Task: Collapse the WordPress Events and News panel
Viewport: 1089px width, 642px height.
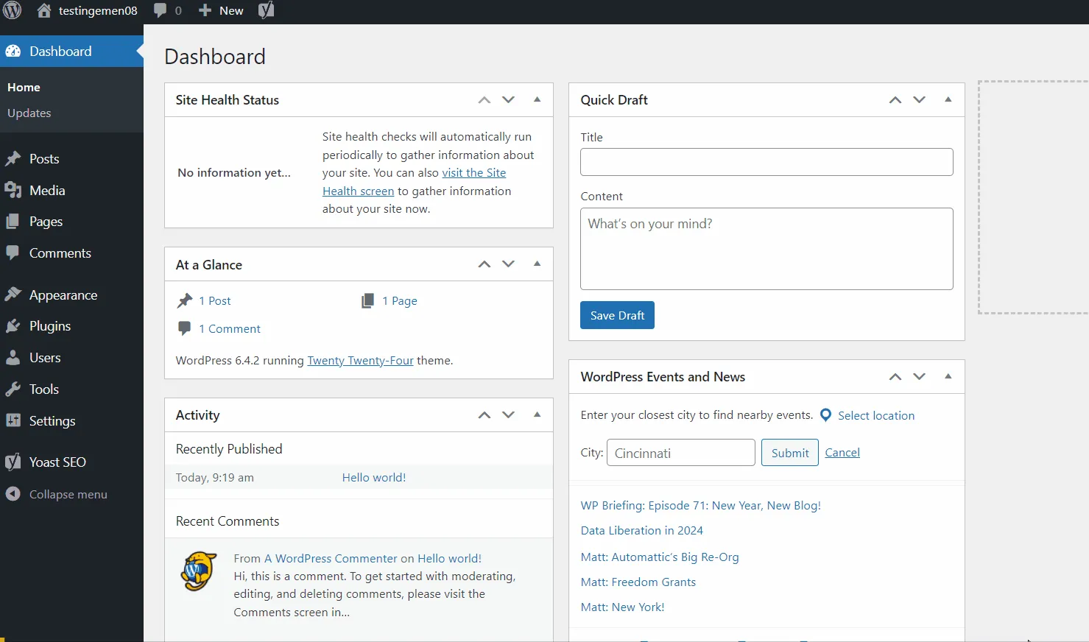Action: (948, 376)
